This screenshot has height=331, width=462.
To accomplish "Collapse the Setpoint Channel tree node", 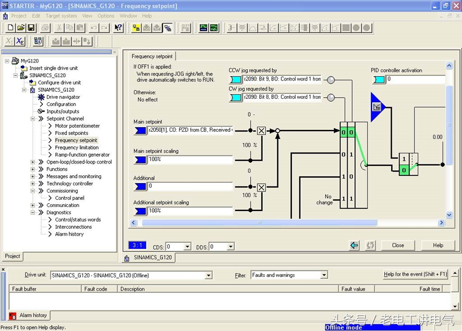I will coord(33,119).
